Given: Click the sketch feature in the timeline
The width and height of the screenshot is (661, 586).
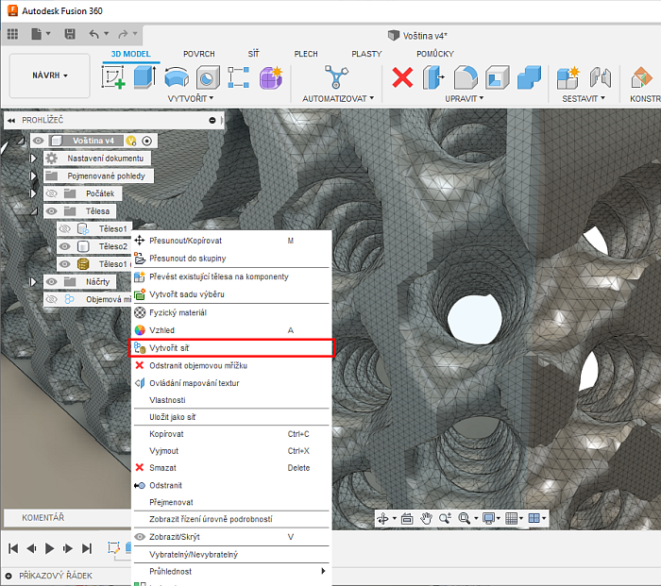Looking at the screenshot, I should (x=113, y=548).
